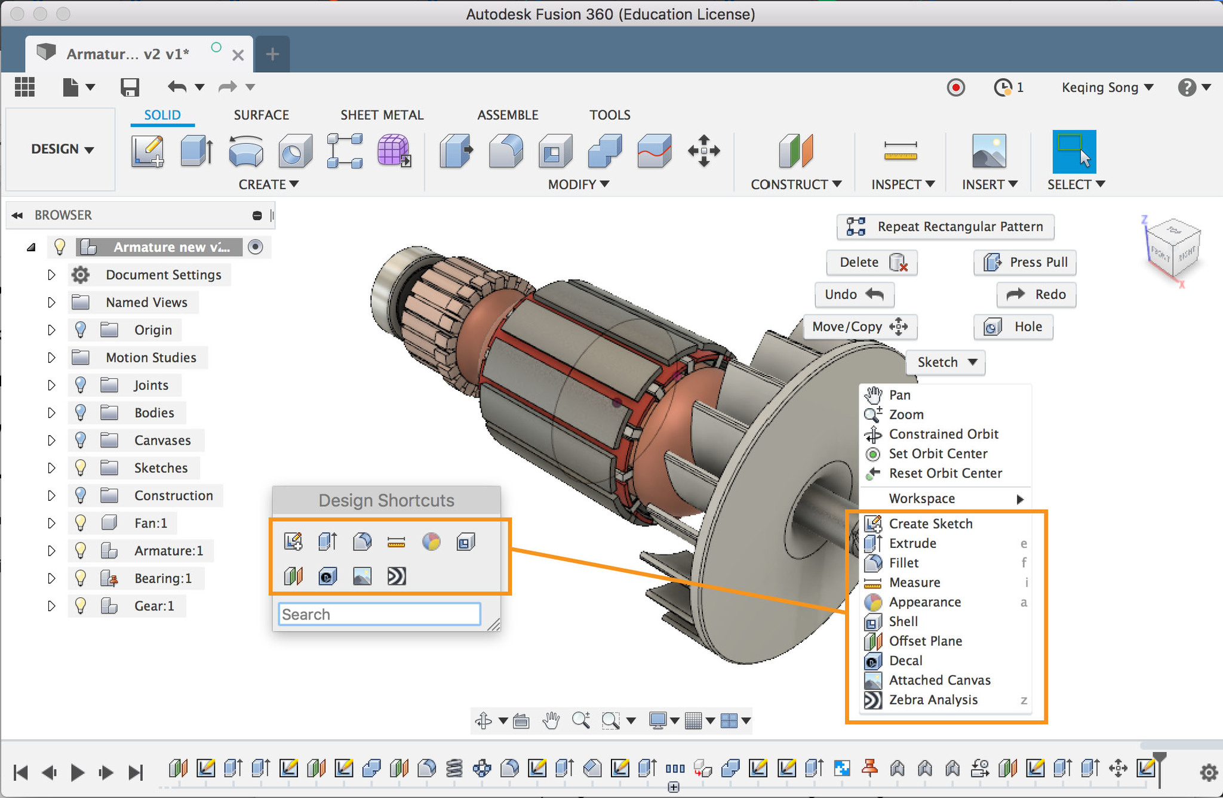Click the Search input field in Design Shortcuts
1223x798 pixels.
click(378, 614)
